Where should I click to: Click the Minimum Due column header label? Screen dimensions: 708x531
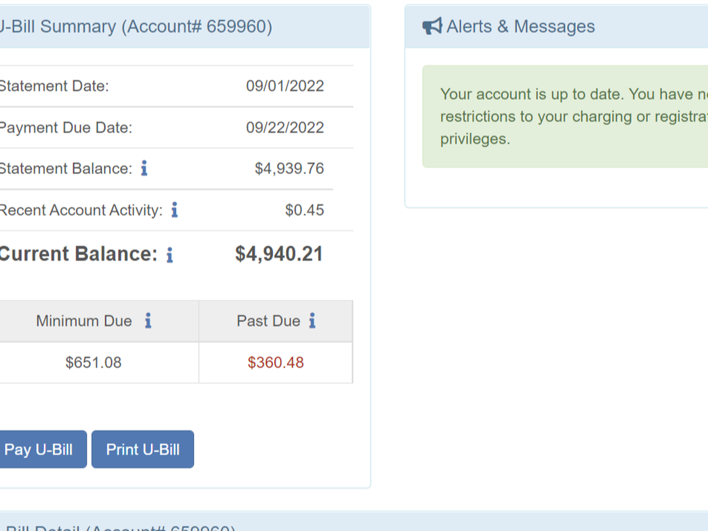pyautogui.click(x=84, y=321)
